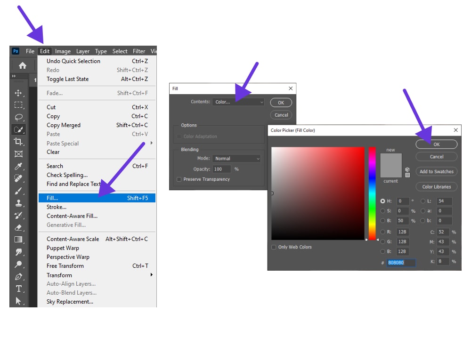471x353 pixels.
Task: Click OK in the Fill dialog
Action: click(x=281, y=103)
